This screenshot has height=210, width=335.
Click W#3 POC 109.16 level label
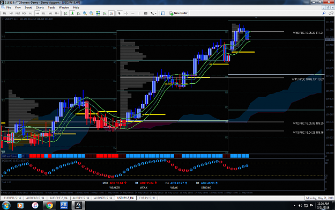pyautogui.click(x=308, y=133)
